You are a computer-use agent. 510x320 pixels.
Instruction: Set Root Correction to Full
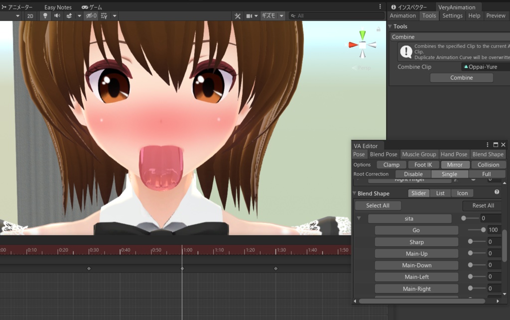tap(487, 174)
